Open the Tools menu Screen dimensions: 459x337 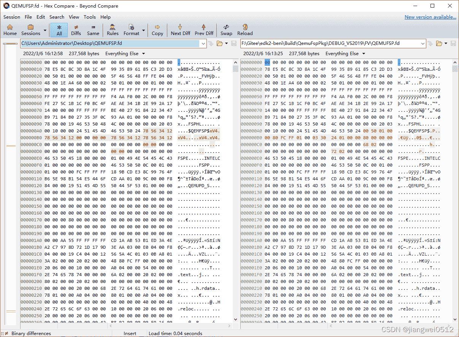pyautogui.click(x=90, y=17)
